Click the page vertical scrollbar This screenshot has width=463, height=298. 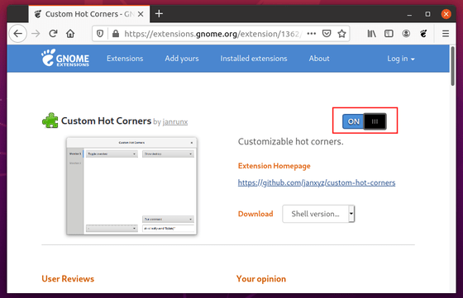click(x=453, y=66)
